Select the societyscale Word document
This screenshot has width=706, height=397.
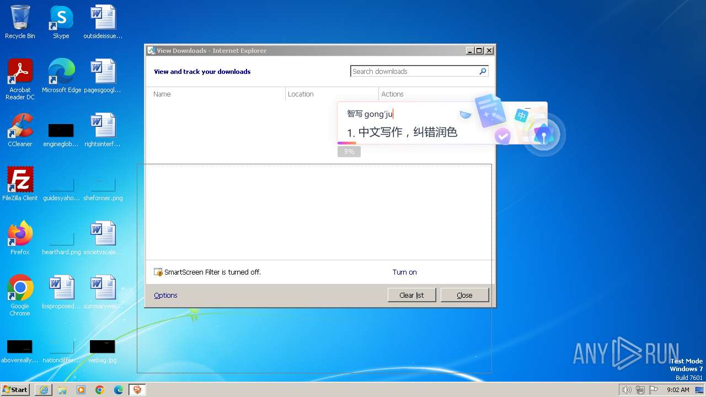pyautogui.click(x=103, y=239)
